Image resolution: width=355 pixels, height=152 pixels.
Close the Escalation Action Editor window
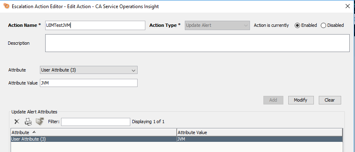pyautogui.click(x=348, y=7)
